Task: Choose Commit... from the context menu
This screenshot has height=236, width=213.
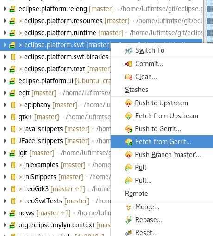Action: point(162,64)
